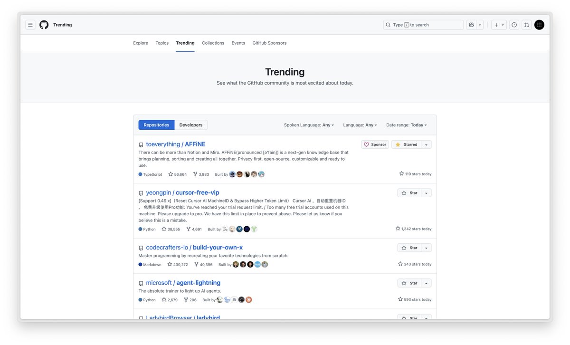
Task: Sponsor the AFFiNE project
Action: click(375, 144)
